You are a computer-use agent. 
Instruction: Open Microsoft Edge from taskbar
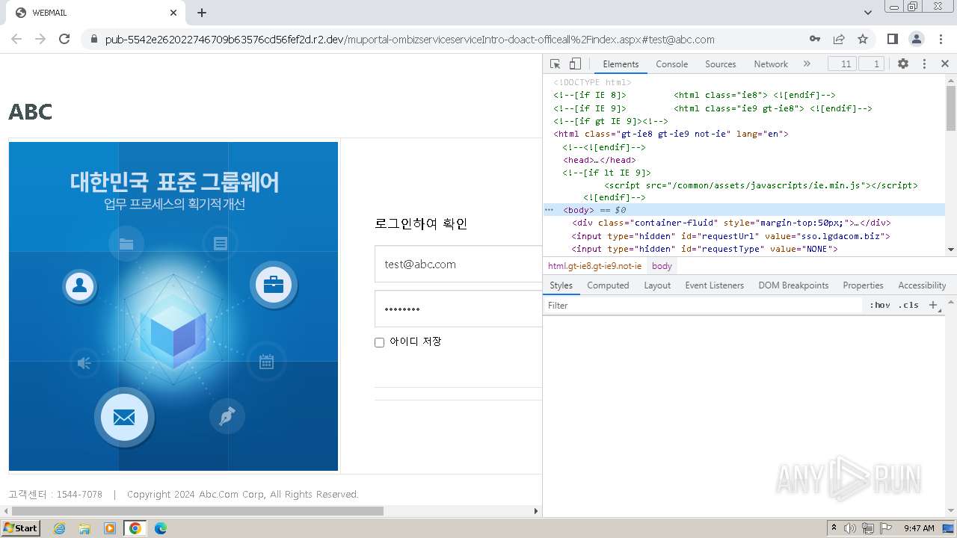tap(160, 528)
